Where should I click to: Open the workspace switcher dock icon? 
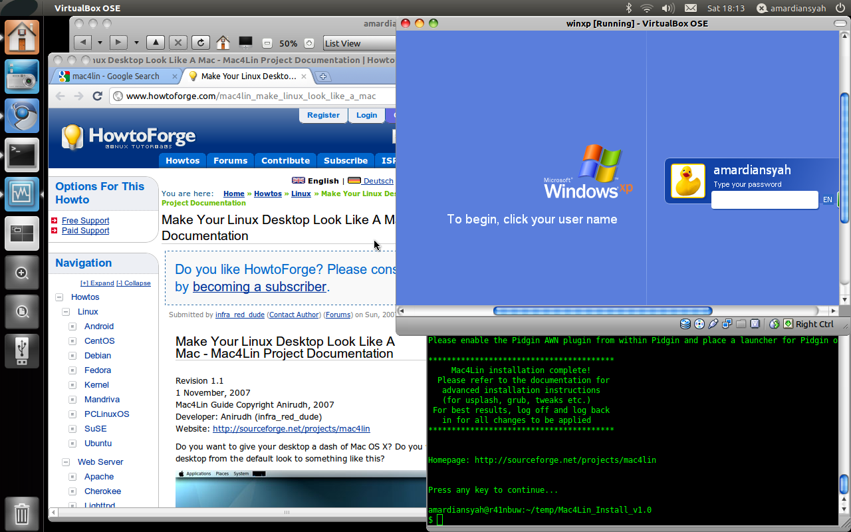22,233
